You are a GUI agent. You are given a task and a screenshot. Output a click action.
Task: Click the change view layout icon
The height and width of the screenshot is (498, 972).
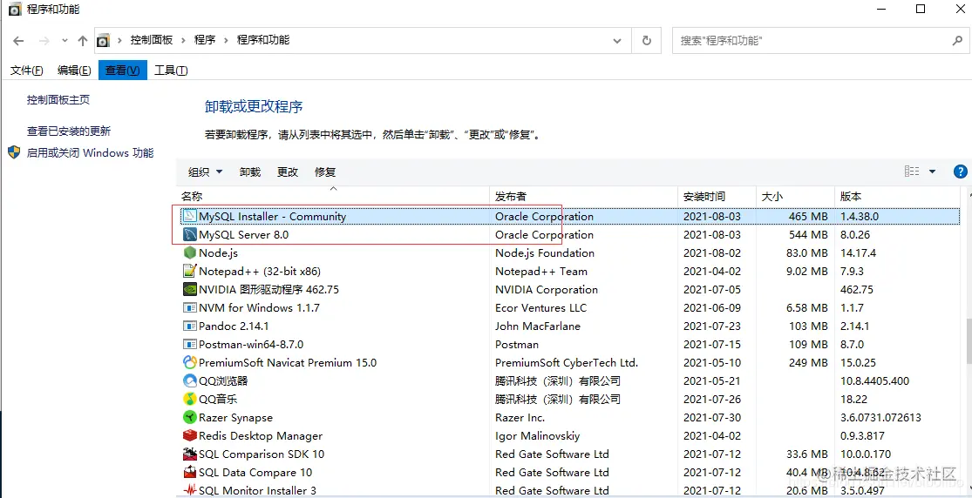coord(912,172)
